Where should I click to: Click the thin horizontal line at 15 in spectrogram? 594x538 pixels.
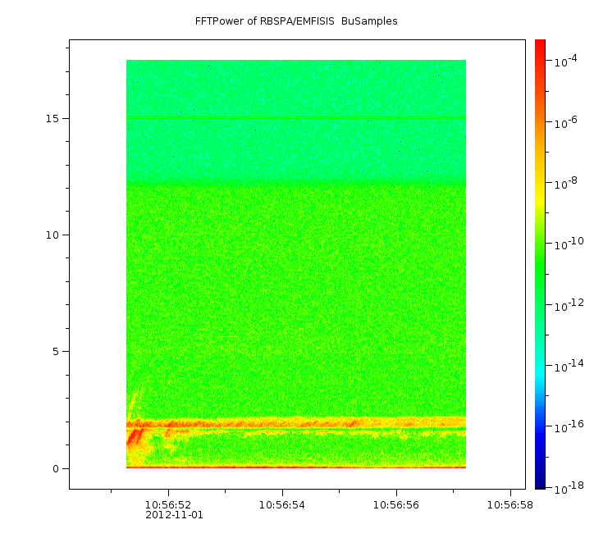pyautogui.click(x=295, y=118)
